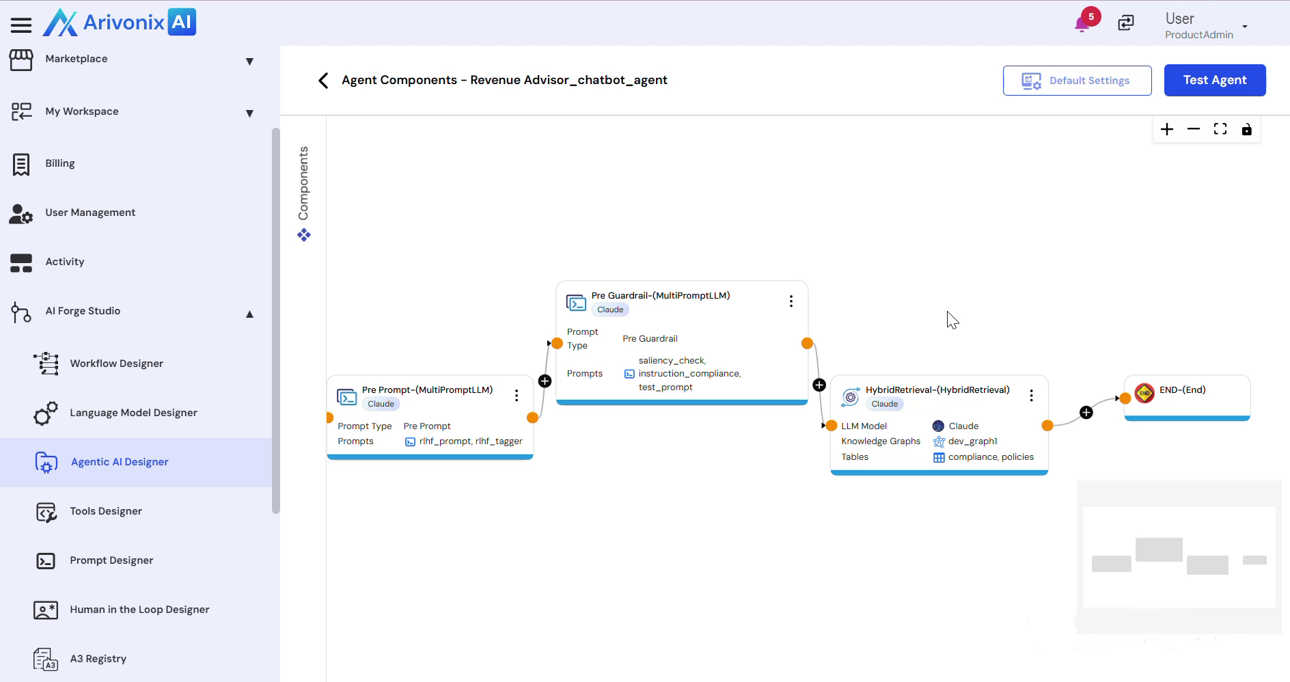Viewport: 1290px width, 682px height.
Task: Open the hamburger navigation menu
Action: pyautogui.click(x=21, y=25)
